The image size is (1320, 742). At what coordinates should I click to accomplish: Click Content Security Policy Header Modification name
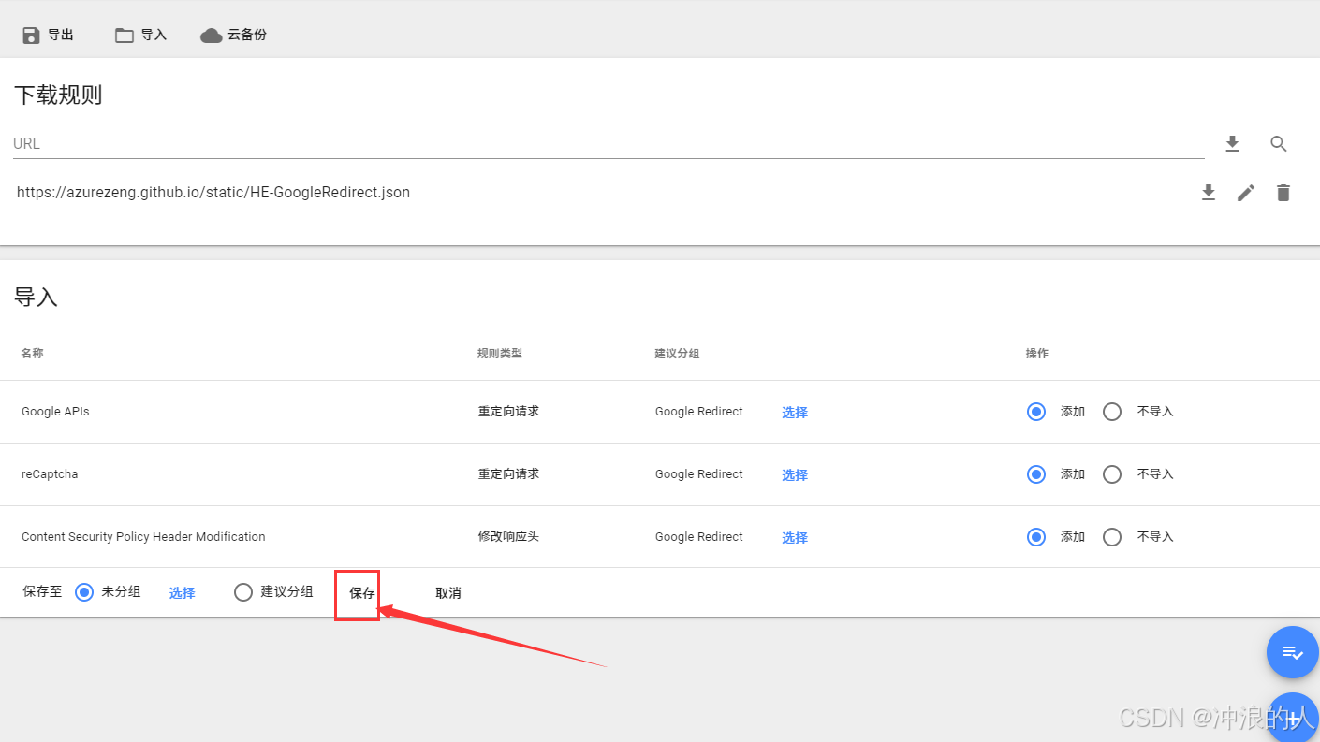point(143,537)
